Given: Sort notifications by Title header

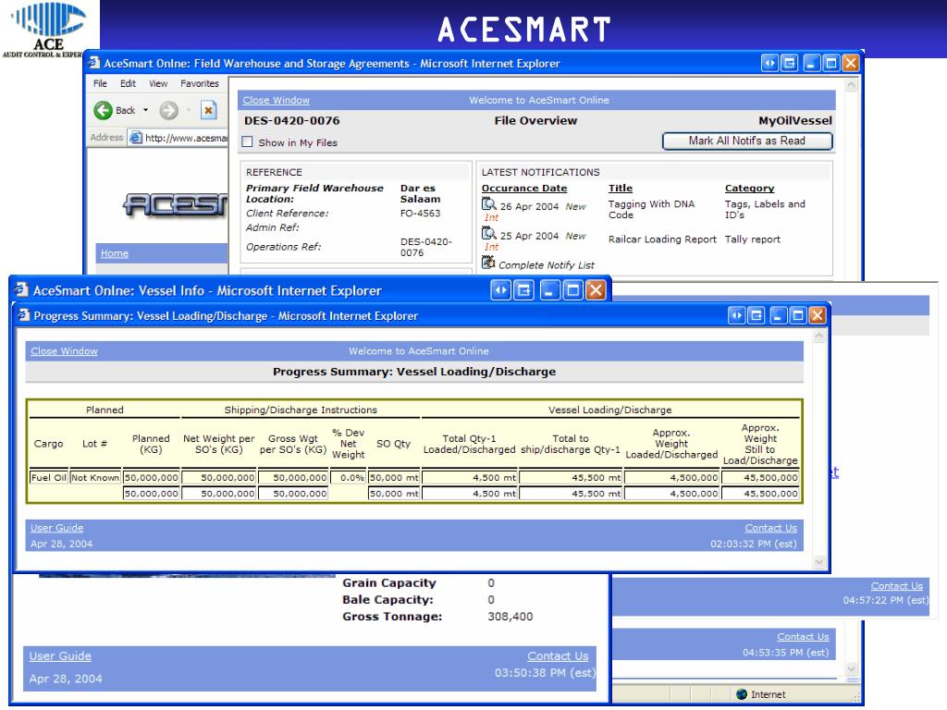Looking at the screenshot, I should point(621,189).
